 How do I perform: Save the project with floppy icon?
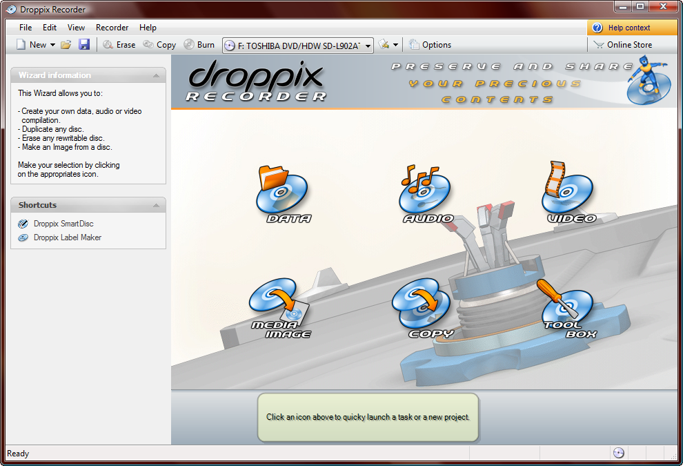pyautogui.click(x=84, y=44)
